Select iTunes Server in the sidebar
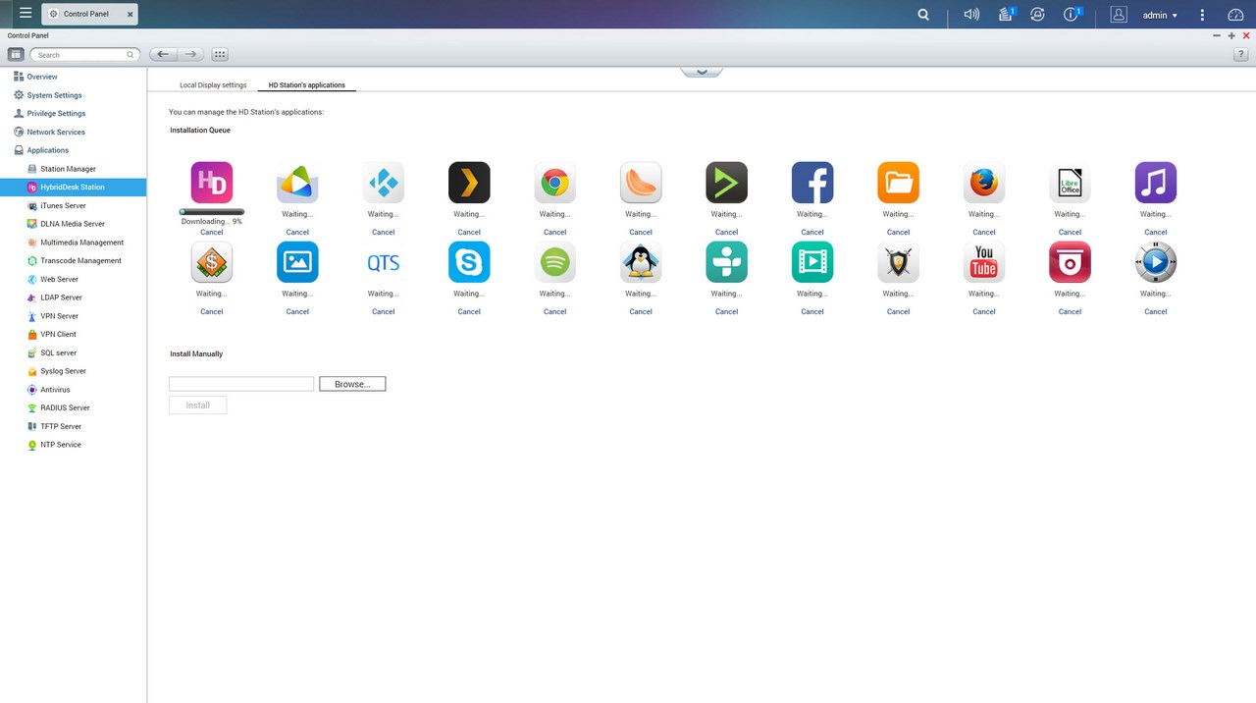Viewport: 1256px width, 703px height. (63, 205)
